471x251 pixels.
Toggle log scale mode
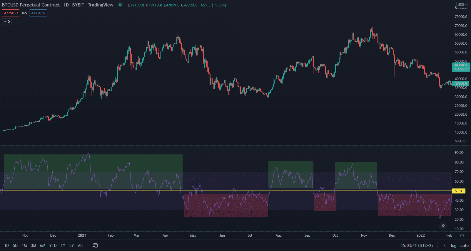pyautogui.click(x=453, y=245)
